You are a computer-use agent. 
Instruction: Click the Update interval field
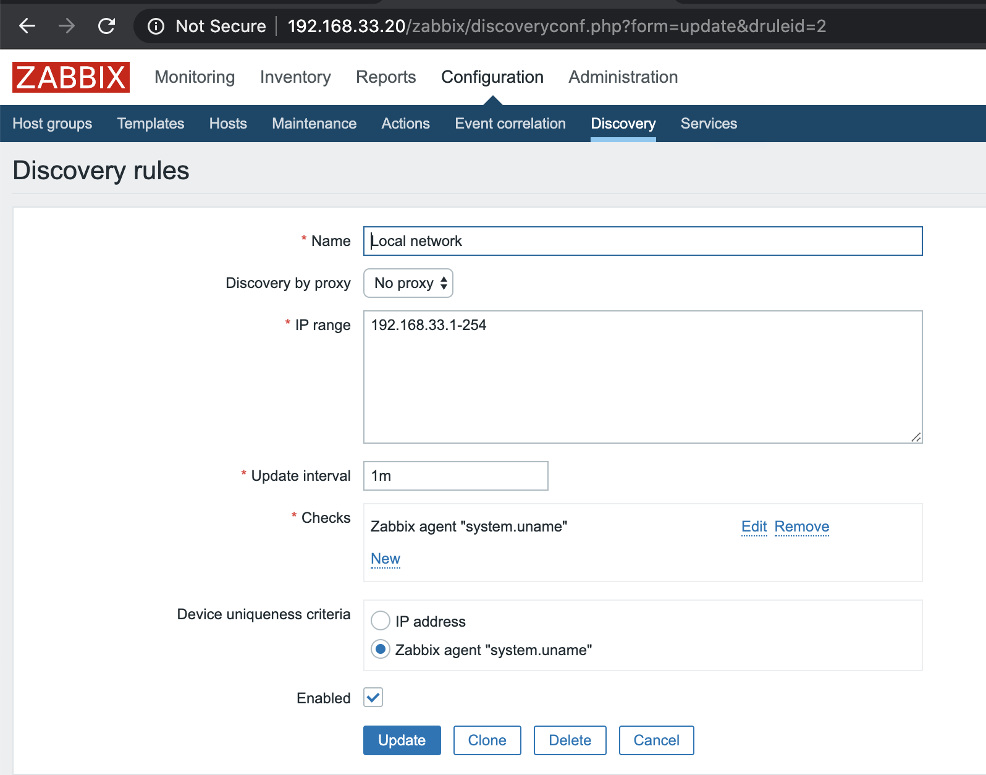pos(456,476)
